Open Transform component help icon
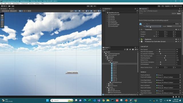Screen dimensions: 183x103 pyautogui.click(x=176, y=29)
